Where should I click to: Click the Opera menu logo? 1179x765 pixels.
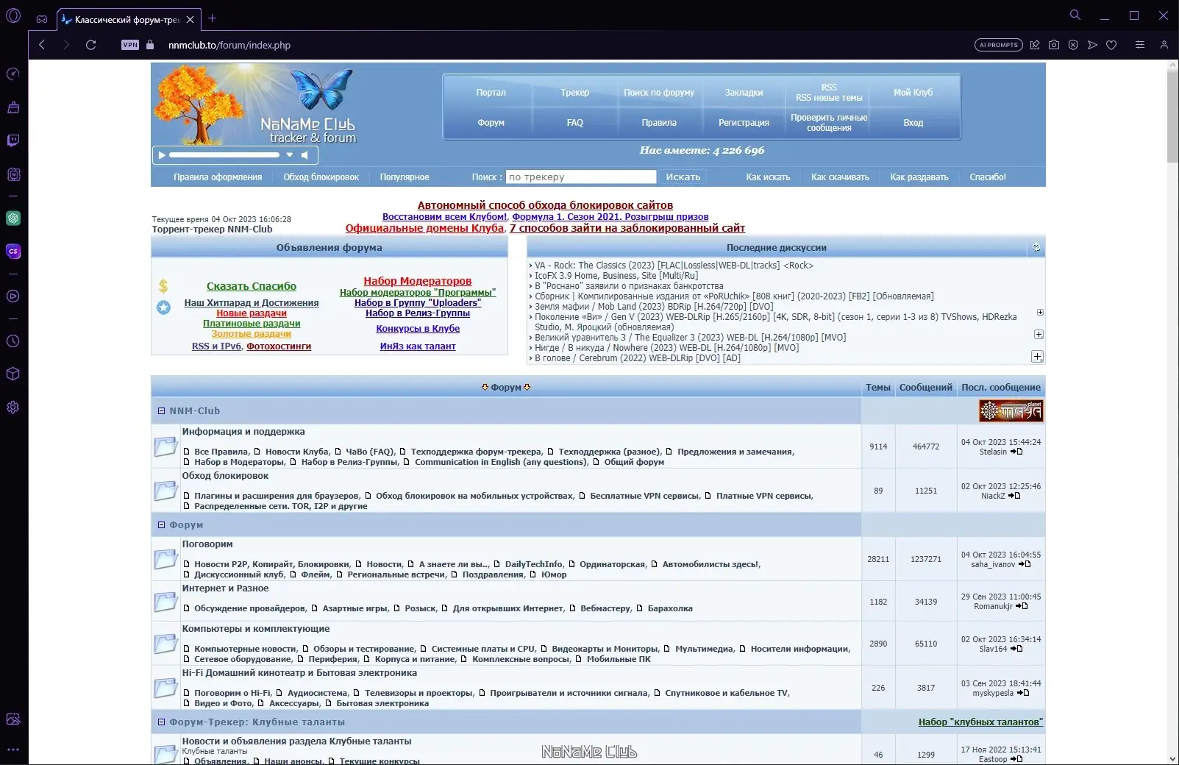coord(13,17)
